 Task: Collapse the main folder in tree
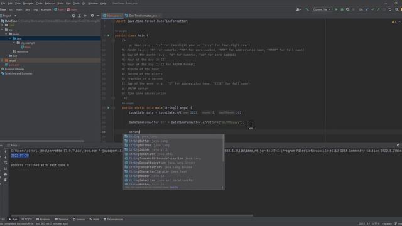(6, 34)
